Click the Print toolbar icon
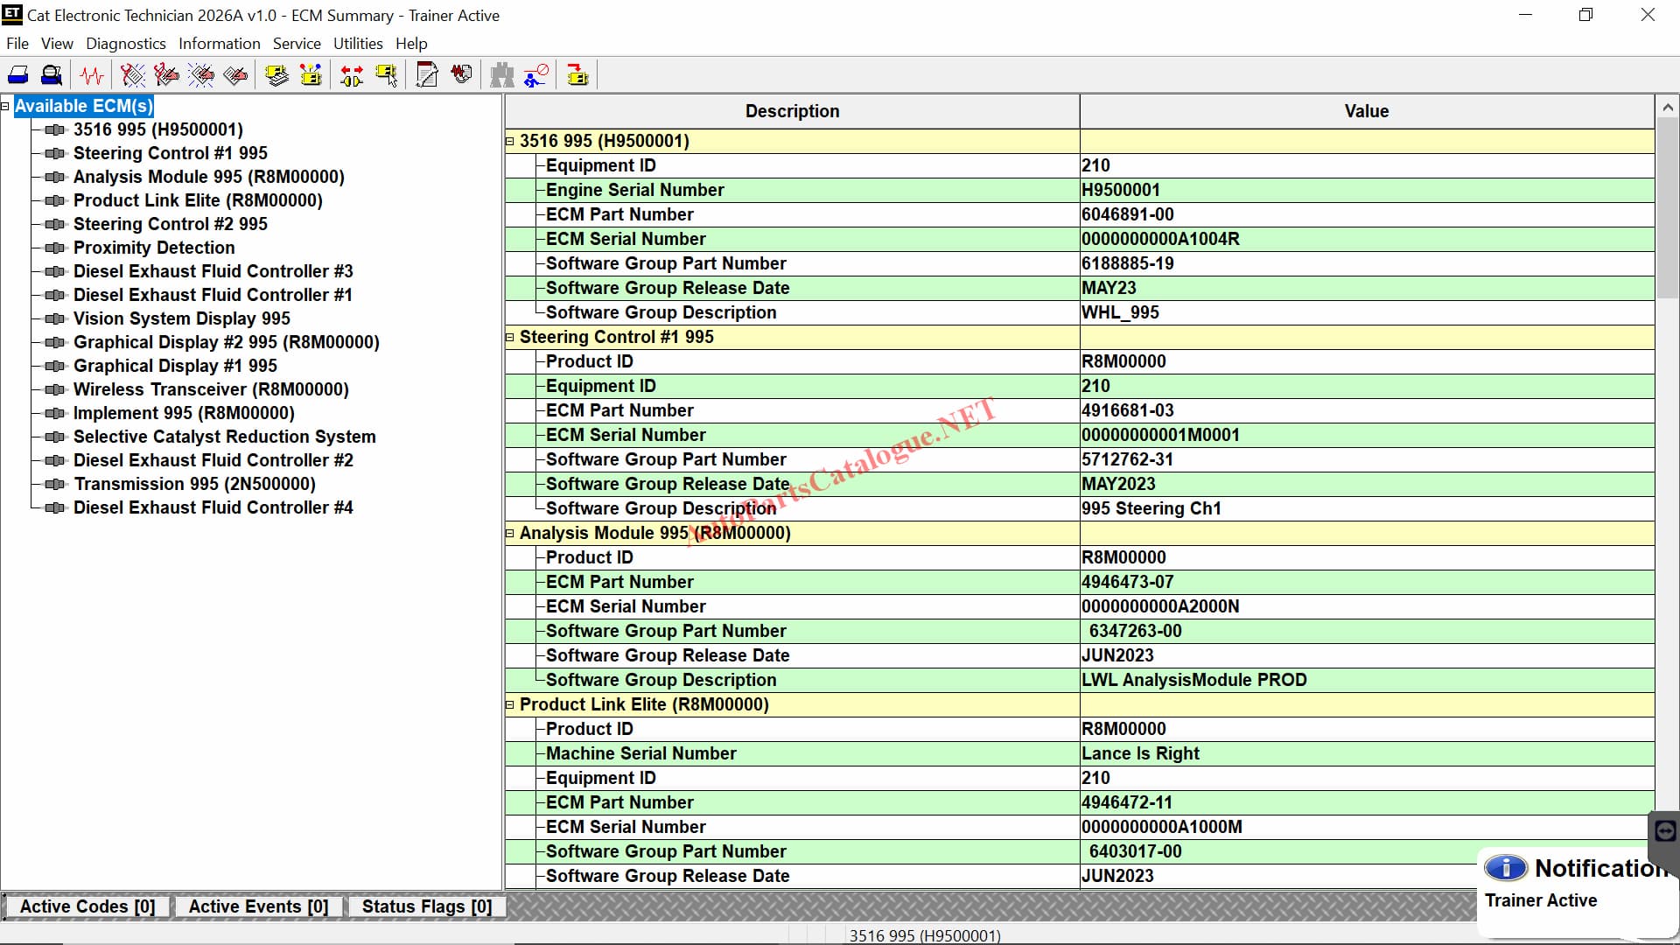 tap(18, 75)
